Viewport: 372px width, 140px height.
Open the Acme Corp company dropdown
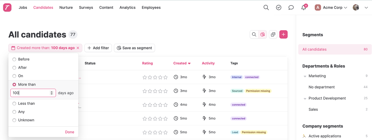[x=331, y=7]
